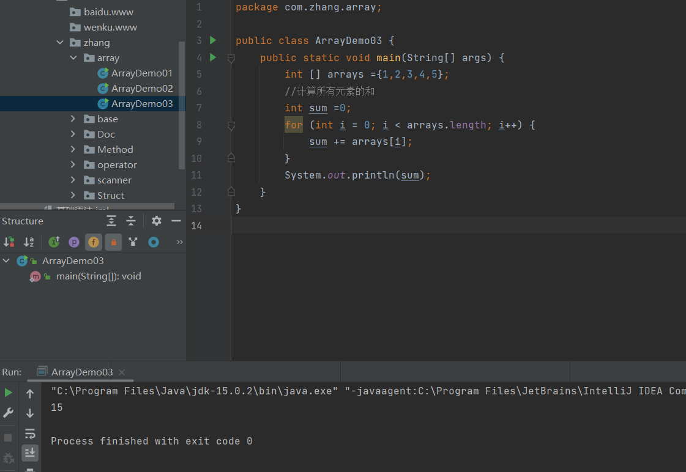This screenshot has height=472, width=686.
Task: Collapse the zhang package folder
Action: coord(60,42)
